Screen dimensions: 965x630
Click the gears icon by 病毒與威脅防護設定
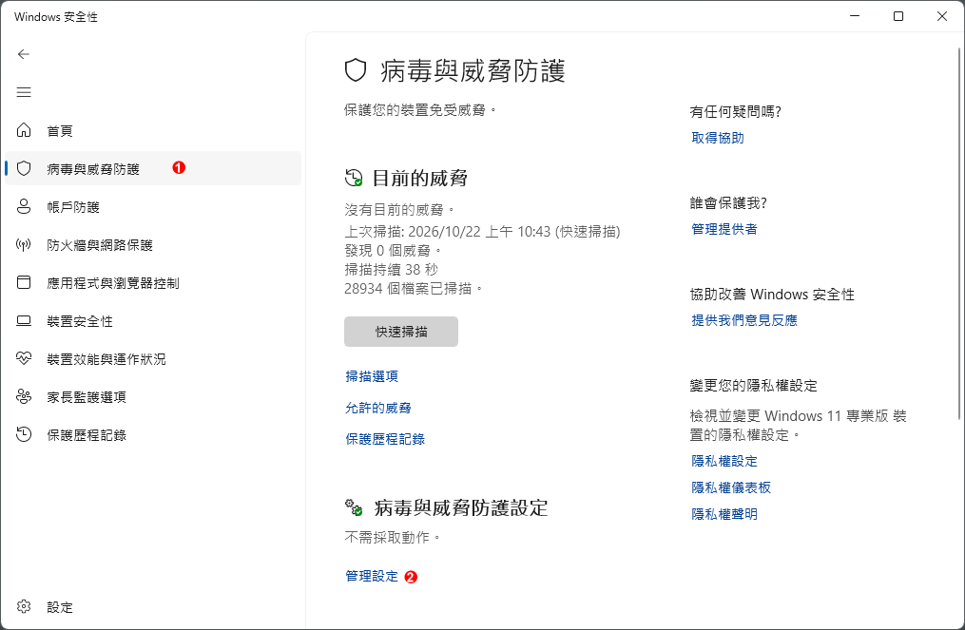tap(354, 507)
